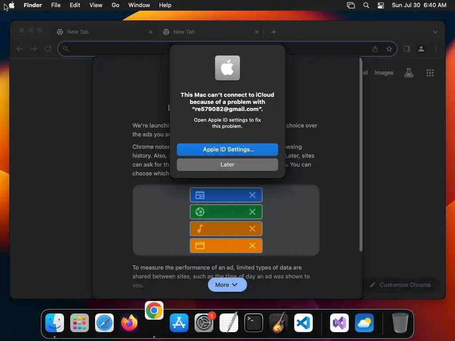Viewport: 455px width, 341px height.
Task: Open Control Center in menu bar
Action: point(380,5)
